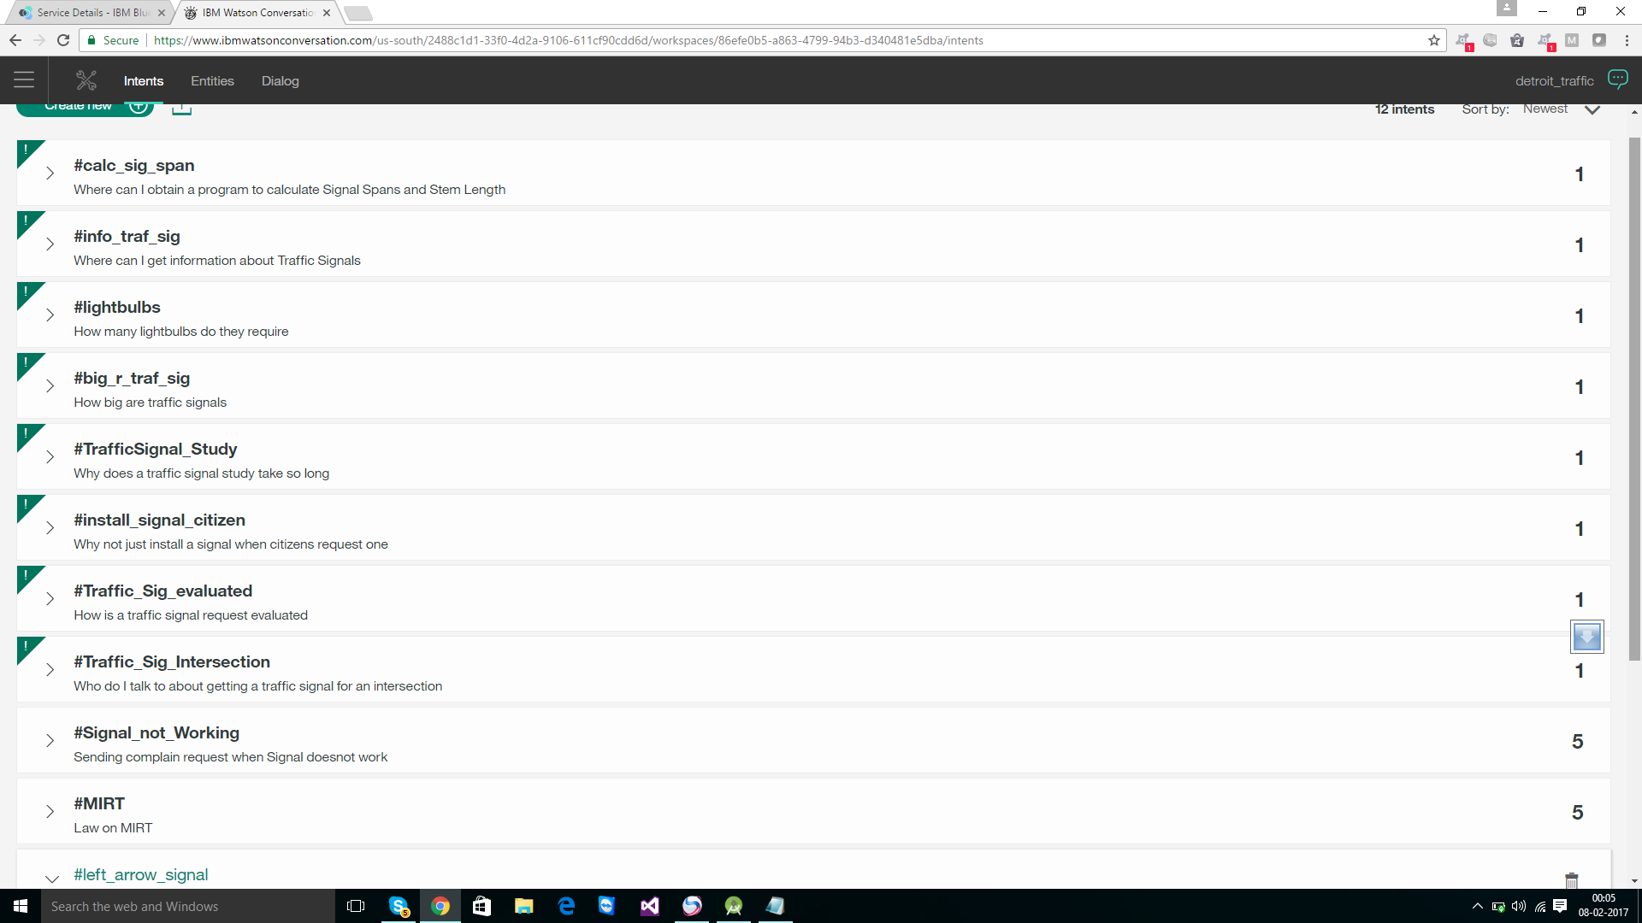Click the page vertical scrollbar thumb
The image size is (1642, 923).
pos(1634,397)
